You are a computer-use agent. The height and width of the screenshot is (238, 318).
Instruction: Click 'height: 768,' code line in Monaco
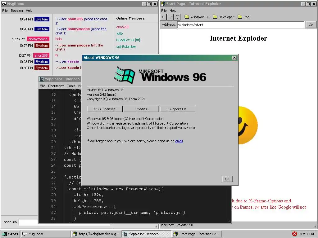89,201
